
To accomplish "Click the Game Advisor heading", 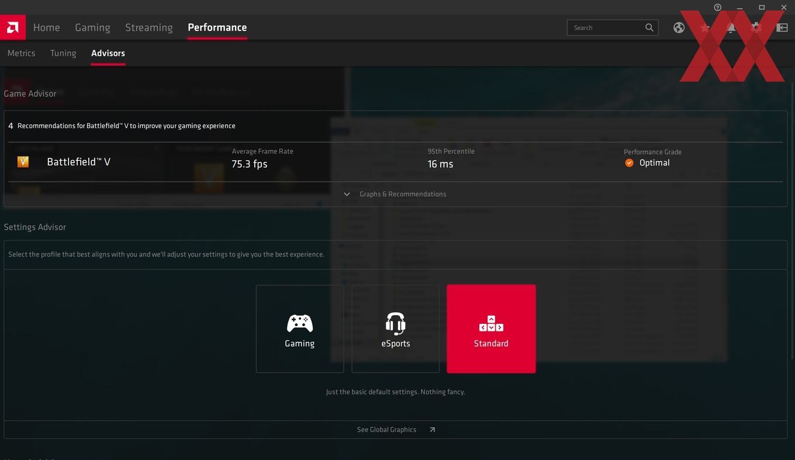I will (30, 94).
